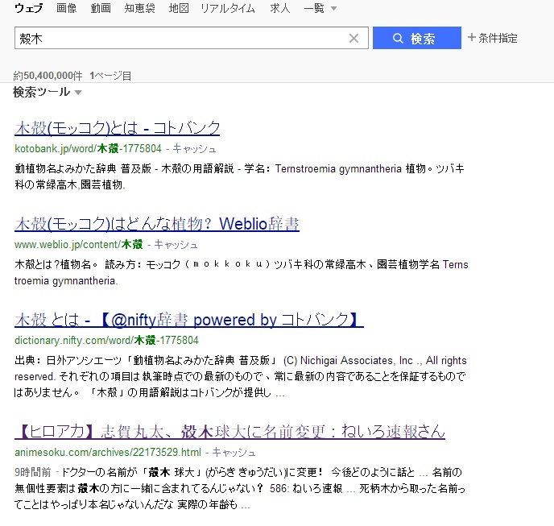Expand the 検索ツール dropdown
This screenshot has height=526, width=554.
(x=48, y=93)
